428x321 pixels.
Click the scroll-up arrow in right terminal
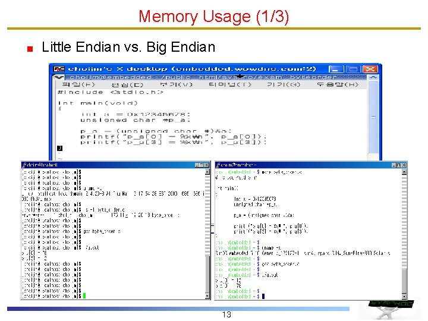click(404, 172)
